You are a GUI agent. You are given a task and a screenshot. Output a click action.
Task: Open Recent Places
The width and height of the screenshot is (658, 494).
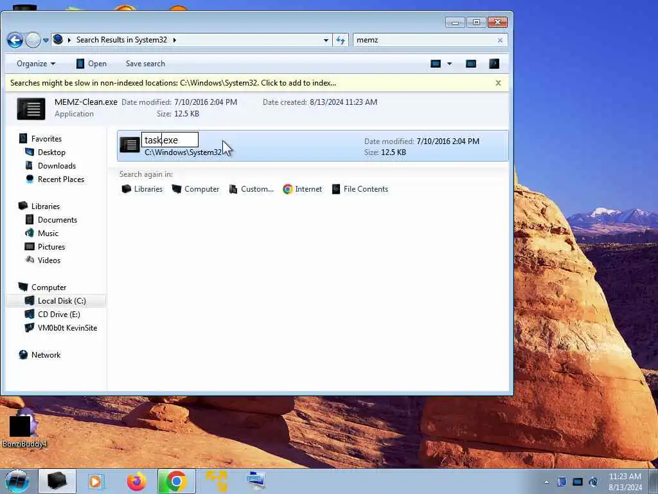pos(55,179)
